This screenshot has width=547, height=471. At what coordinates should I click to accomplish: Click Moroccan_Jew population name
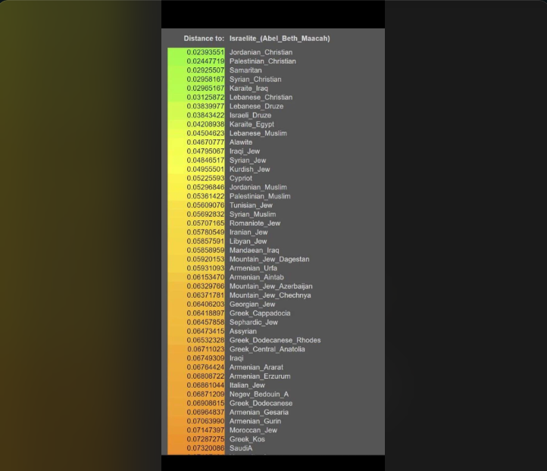pos(253,430)
